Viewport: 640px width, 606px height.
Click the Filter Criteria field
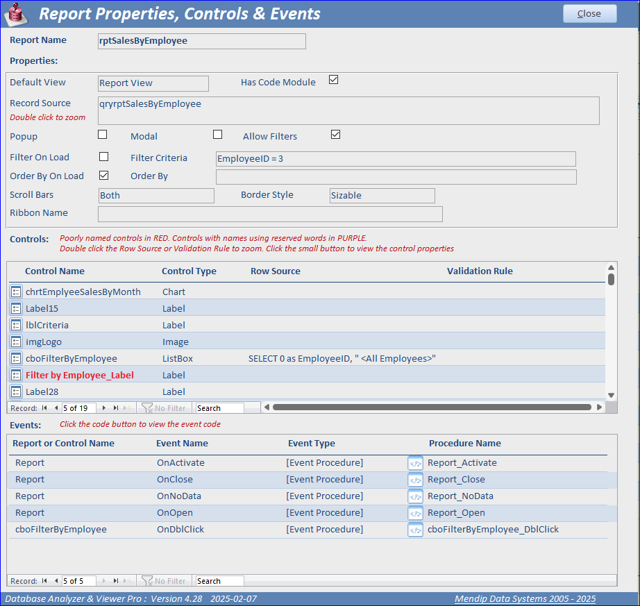coord(396,159)
